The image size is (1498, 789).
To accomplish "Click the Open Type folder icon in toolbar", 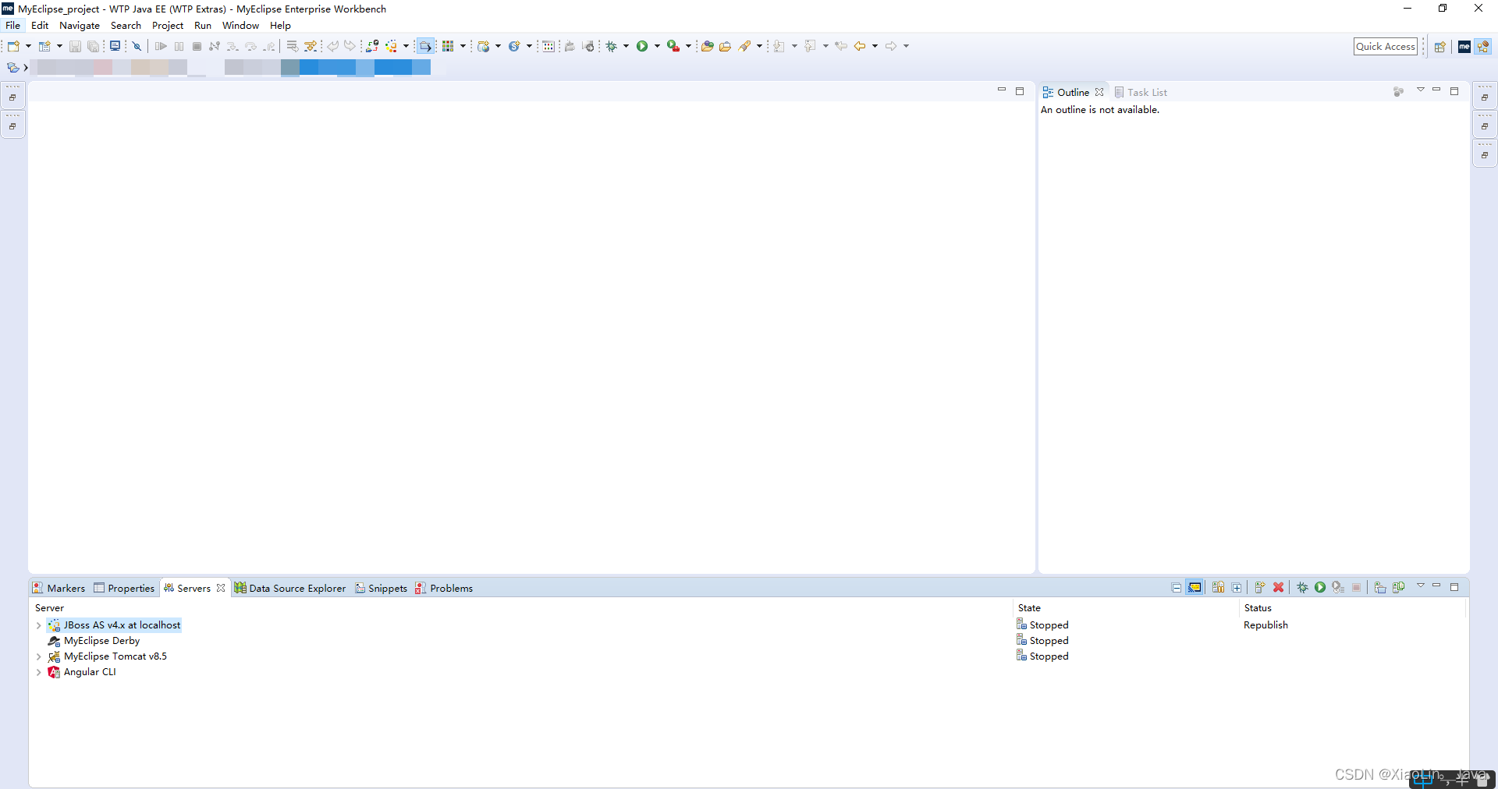I will pyautogui.click(x=707, y=46).
